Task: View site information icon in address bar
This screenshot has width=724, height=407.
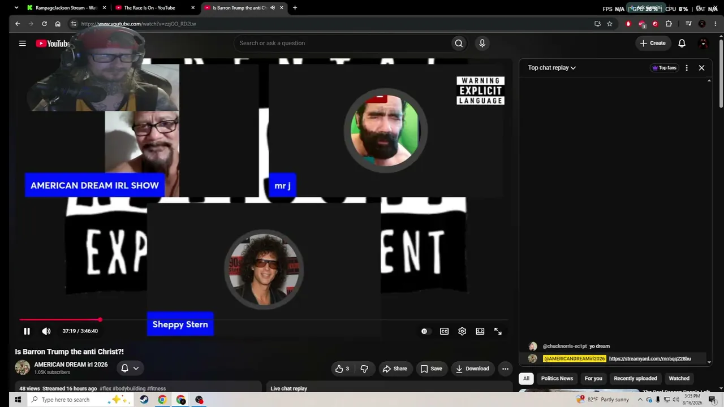Action: (x=73, y=24)
